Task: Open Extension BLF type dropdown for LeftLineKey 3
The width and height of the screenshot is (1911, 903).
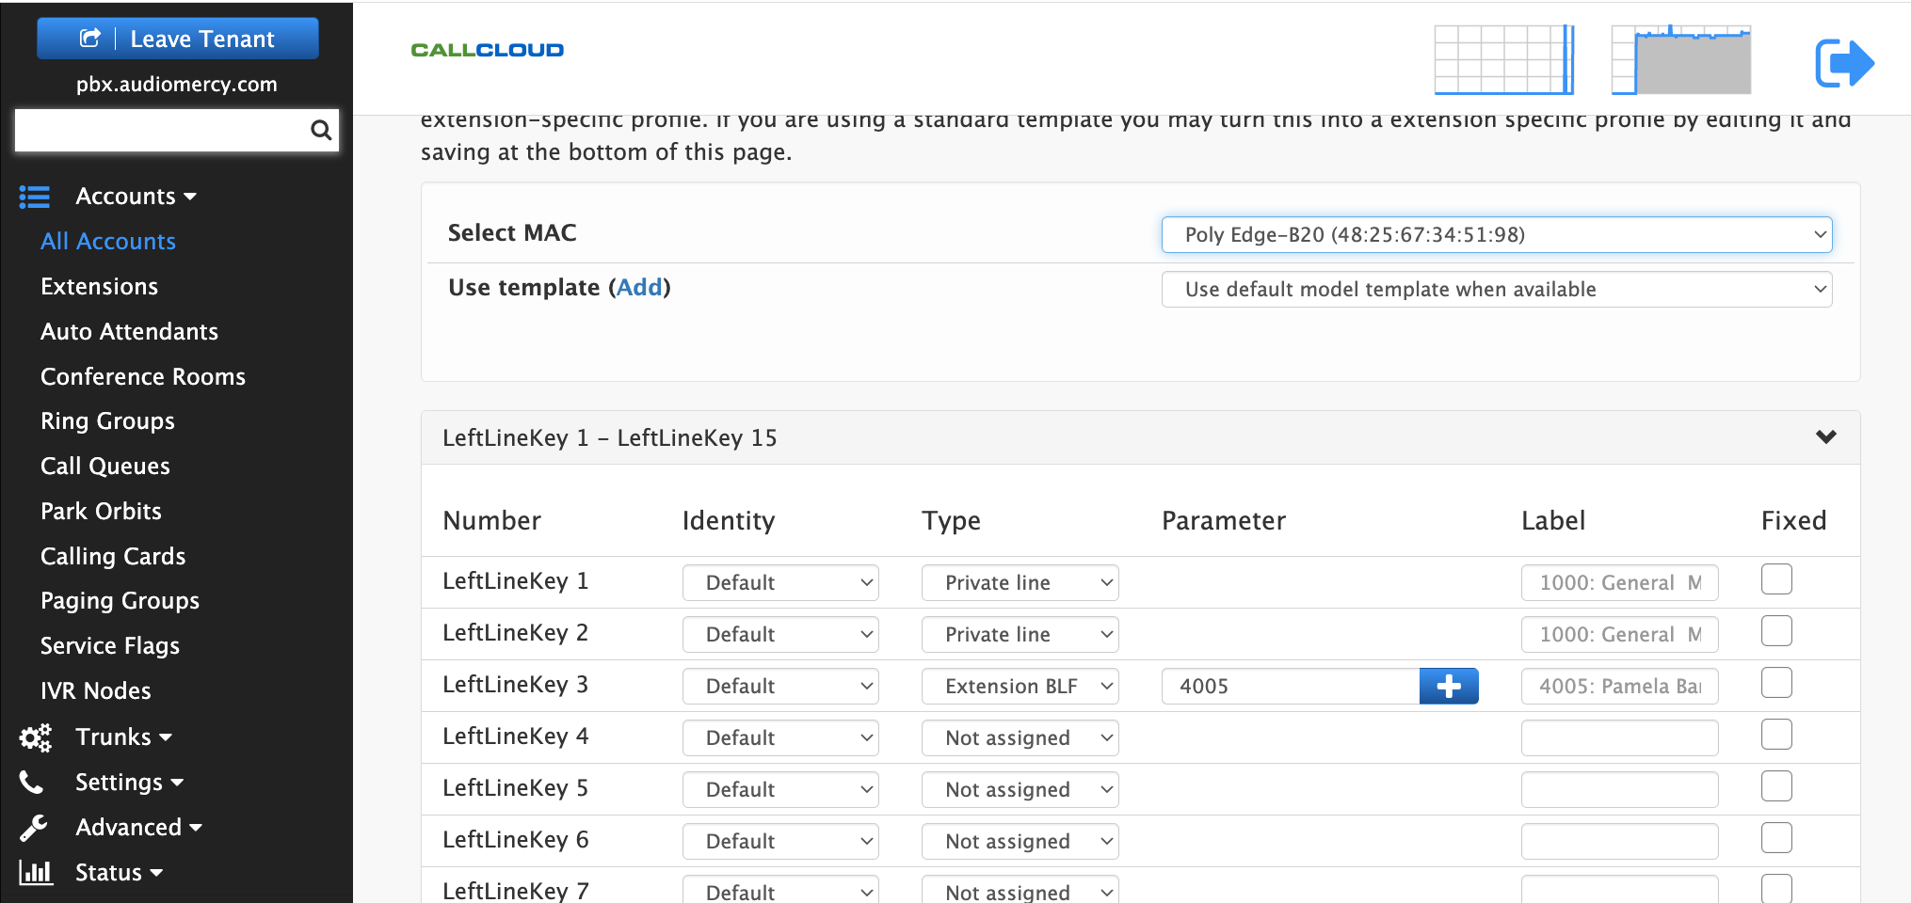Action: 1020,687
